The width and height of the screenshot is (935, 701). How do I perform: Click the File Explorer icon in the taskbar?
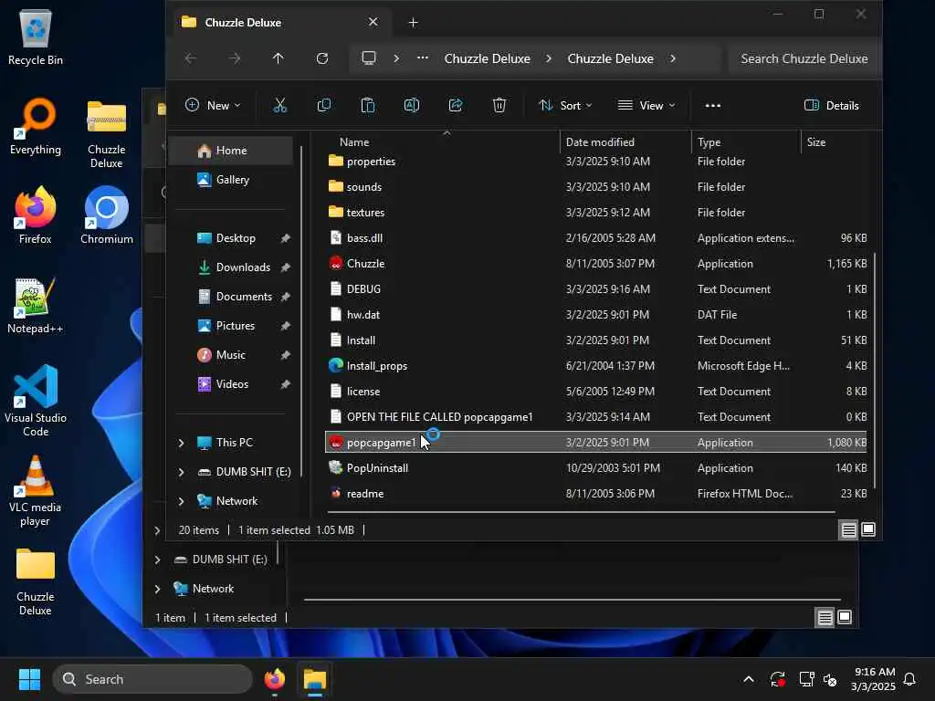(315, 679)
